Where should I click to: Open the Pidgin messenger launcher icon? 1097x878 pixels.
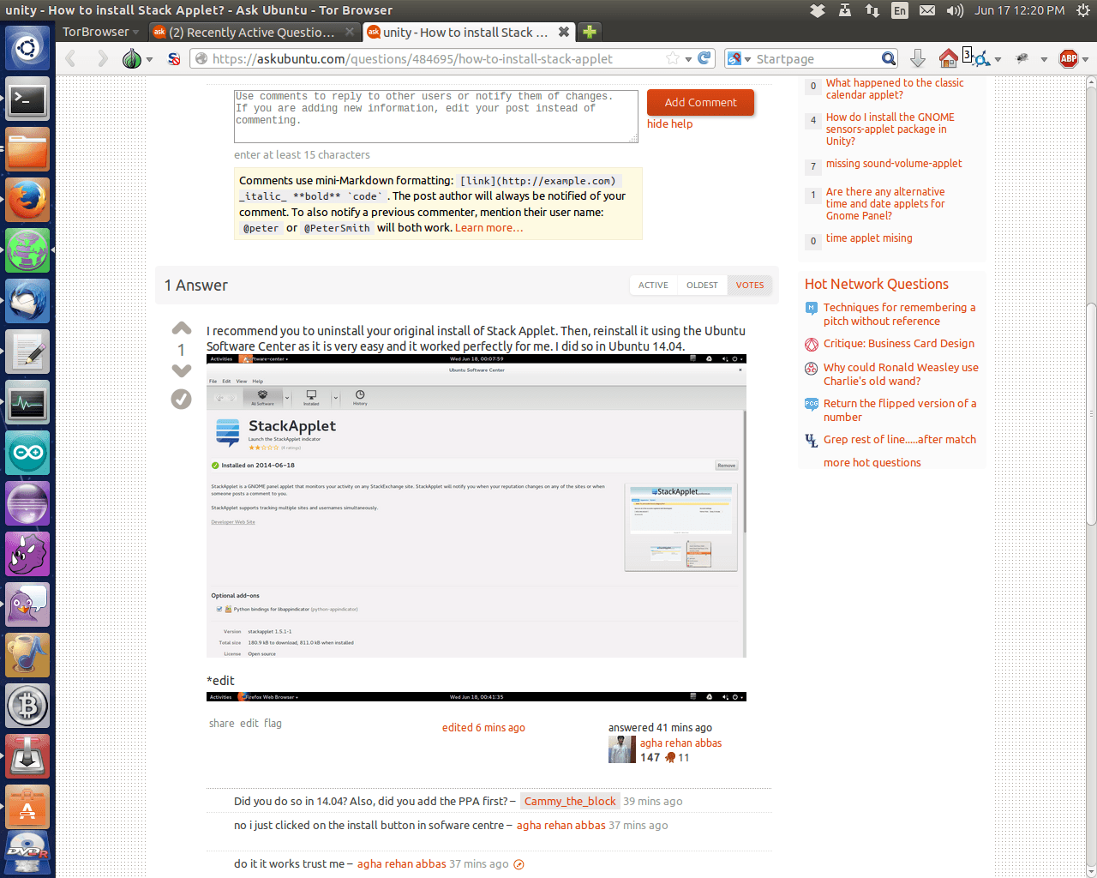pyautogui.click(x=27, y=605)
